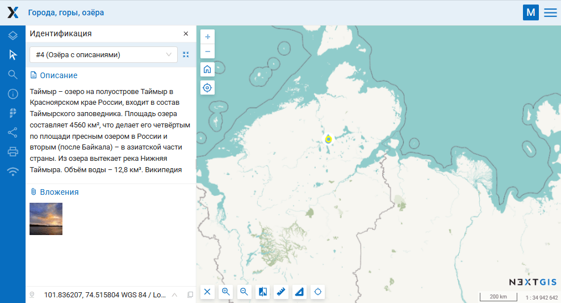The width and height of the screenshot is (561, 303).
Task: Open the Share panel icon
Action: (12, 133)
